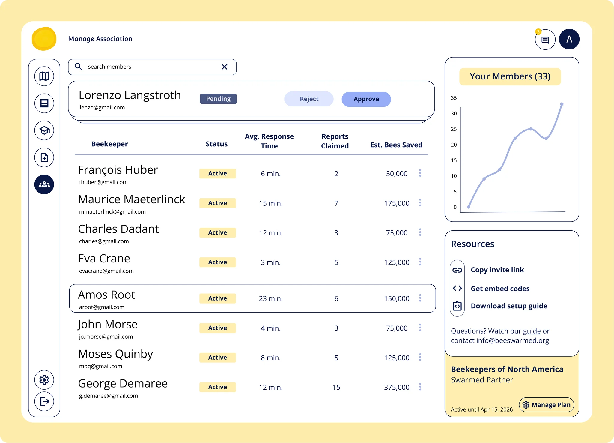This screenshot has height=443, width=614.
Task: Open the options menu for George Demaree
Action: (420, 387)
